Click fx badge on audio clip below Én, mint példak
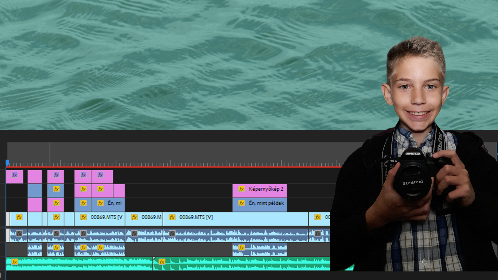The image size is (498, 280). (x=241, y=248)
